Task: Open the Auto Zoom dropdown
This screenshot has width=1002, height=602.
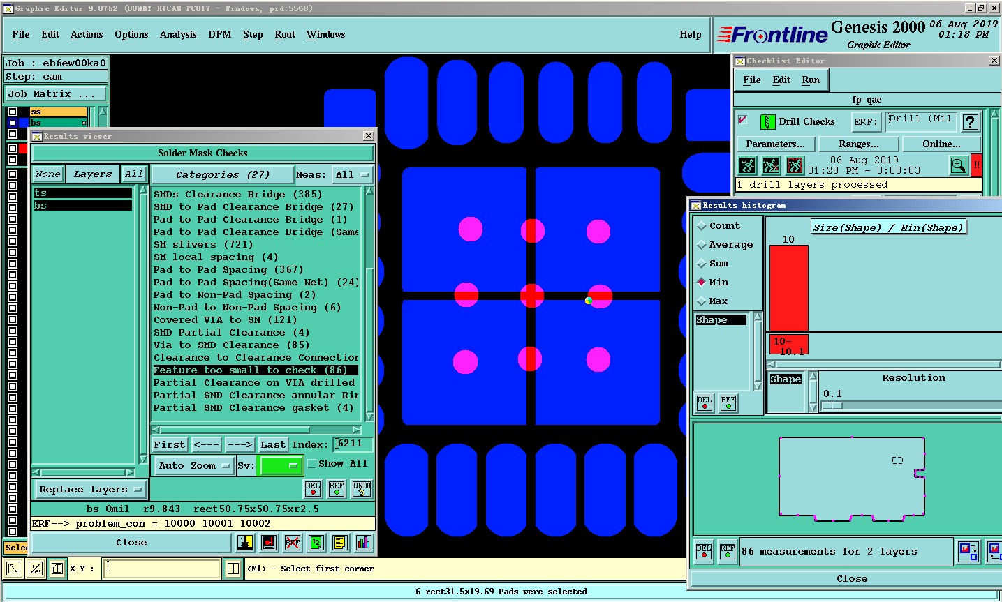Action: pyautogui.click(x=193, y=465)
